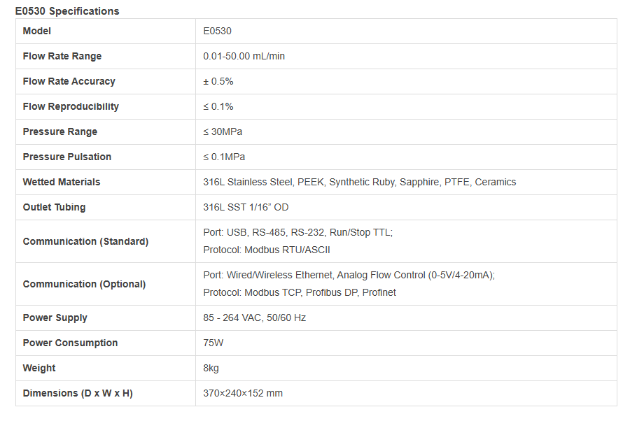
Task: Click the 316L SST 1/16" OD value
Action: coord(246,207)
